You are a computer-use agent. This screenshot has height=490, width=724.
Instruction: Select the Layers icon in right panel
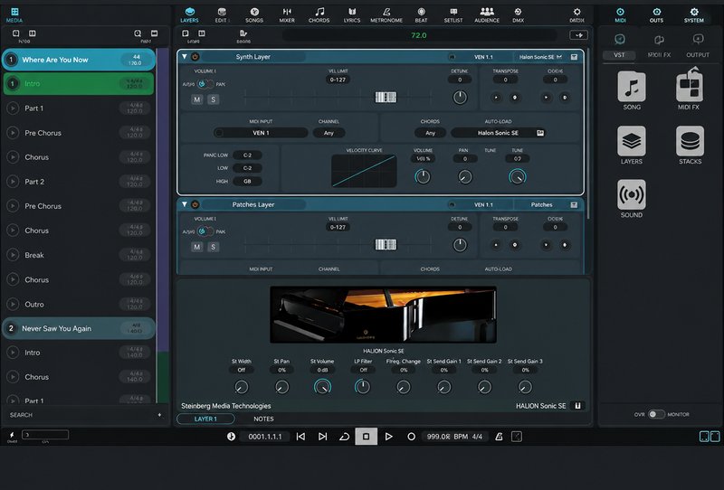[x=632, y=141]
